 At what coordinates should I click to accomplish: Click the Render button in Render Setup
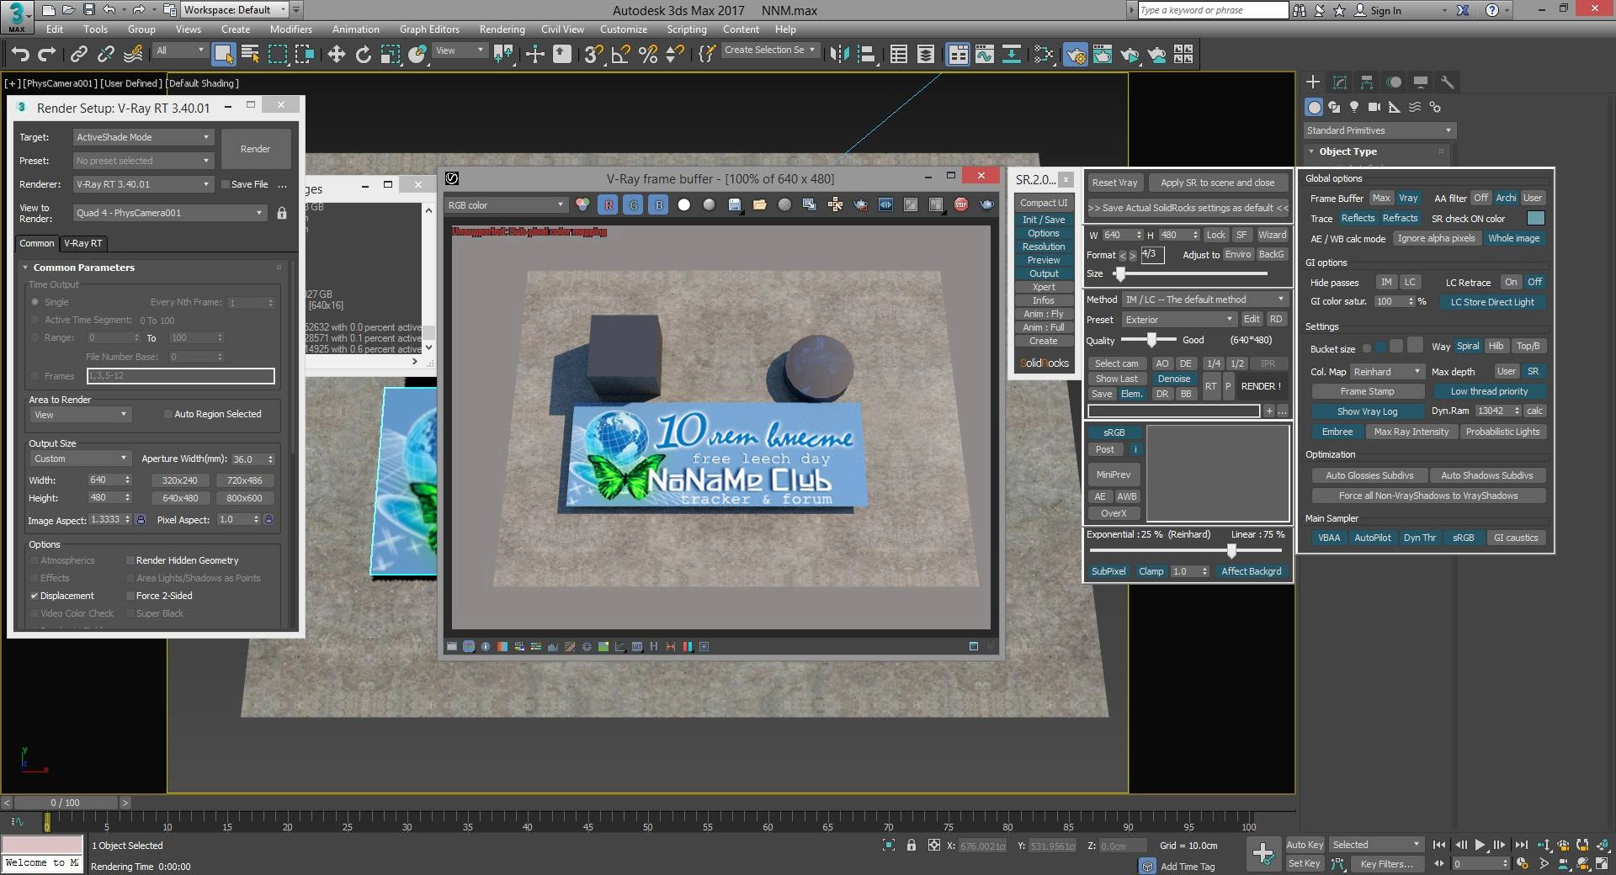click(256, 149)
